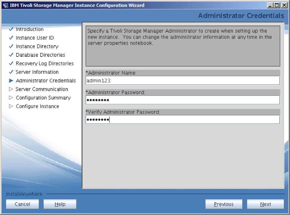
Task: Click the wizard title bar application icon
Action: (x=6, y=5)
